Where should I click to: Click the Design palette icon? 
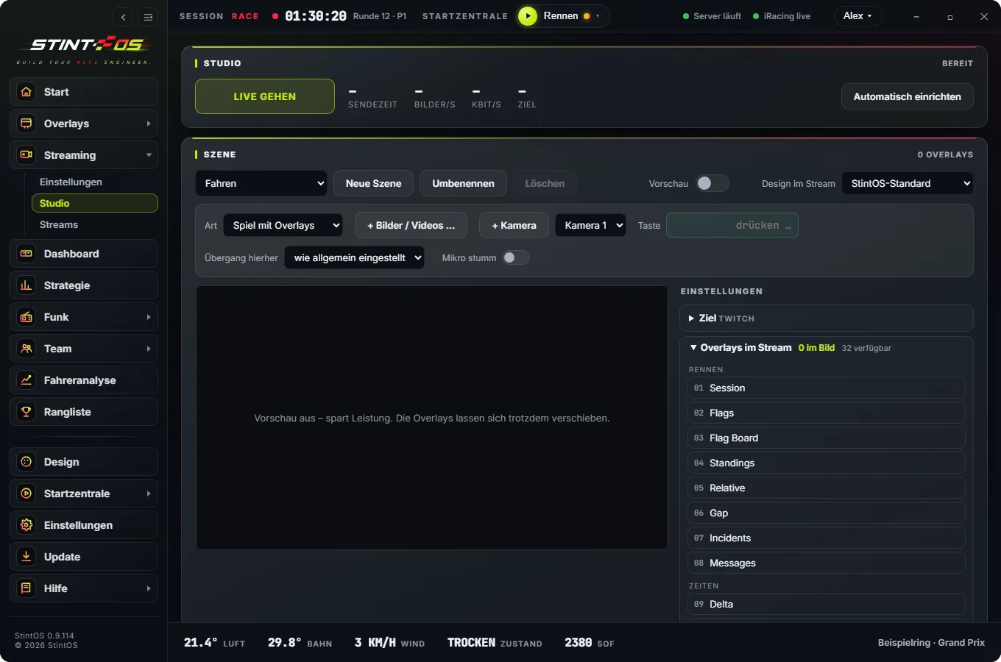(26, 462)
